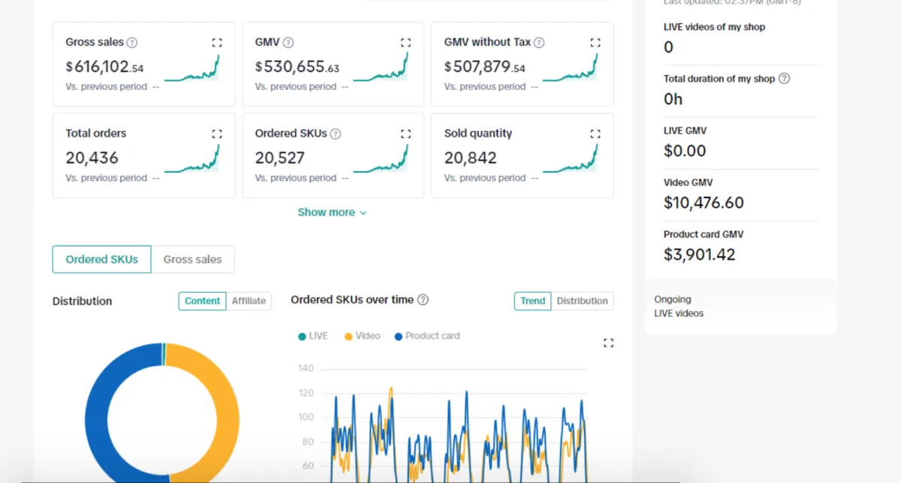
Task: Click Show more to expand metrics
Action: click(x=332, y=213)
